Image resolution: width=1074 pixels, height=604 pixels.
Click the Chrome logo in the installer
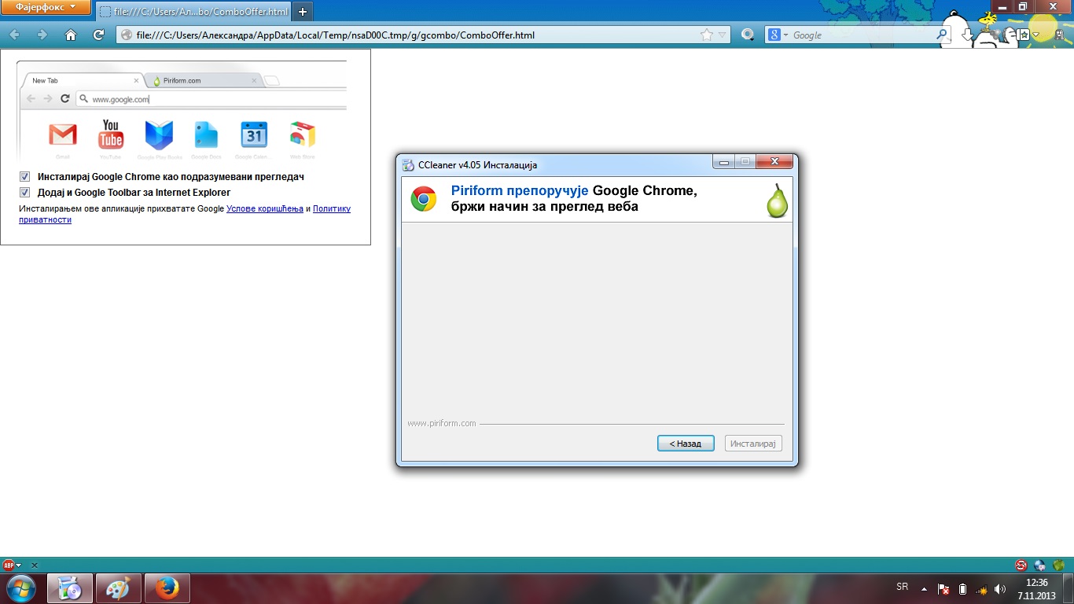pyautogui.click(x=424, y=199)
